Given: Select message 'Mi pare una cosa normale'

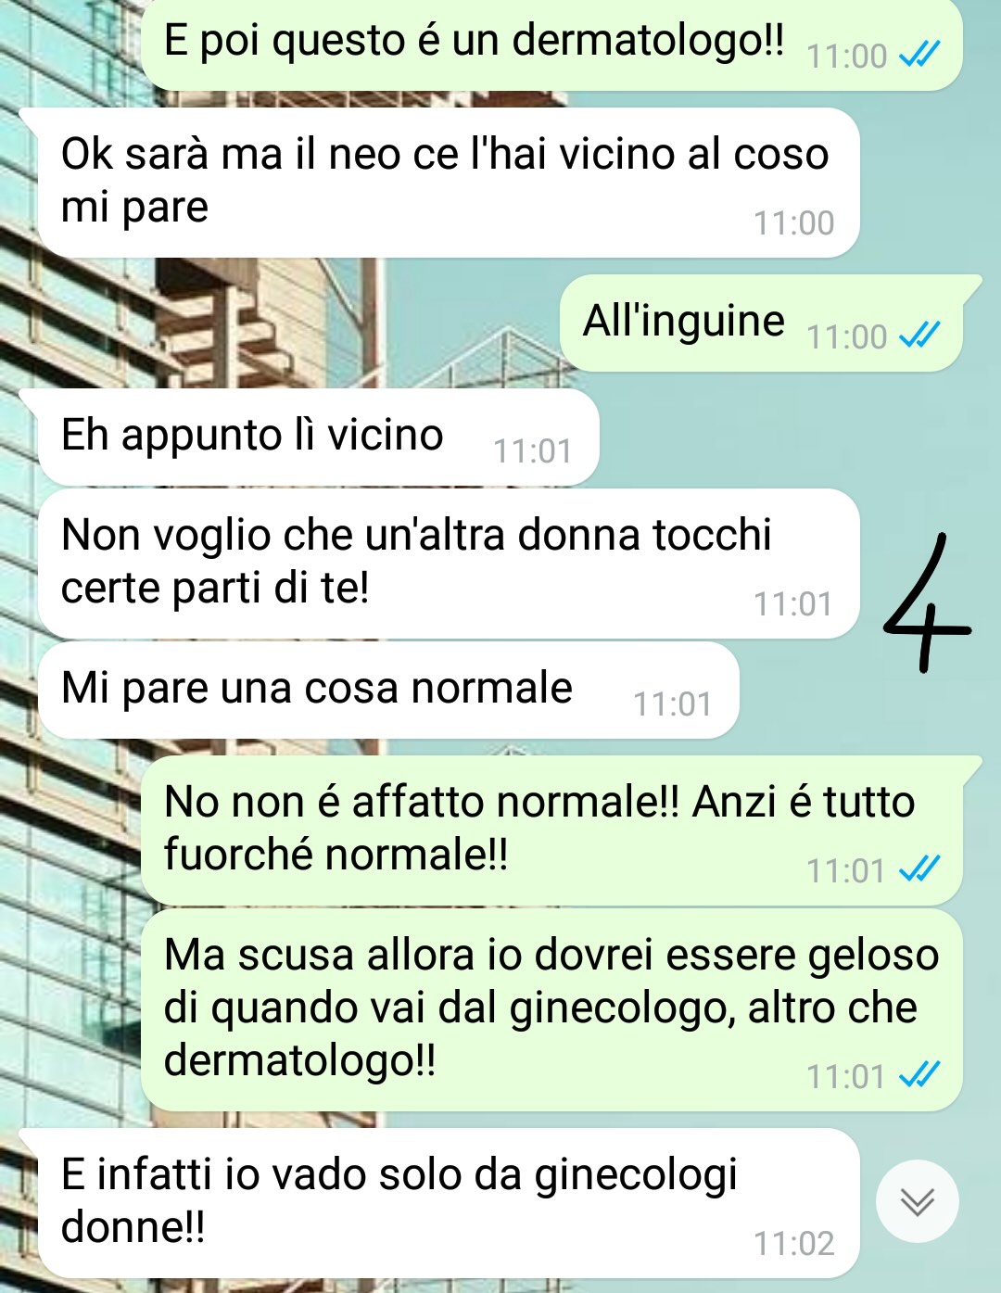Looking at the screenshot, I should [x=388, y=691].
